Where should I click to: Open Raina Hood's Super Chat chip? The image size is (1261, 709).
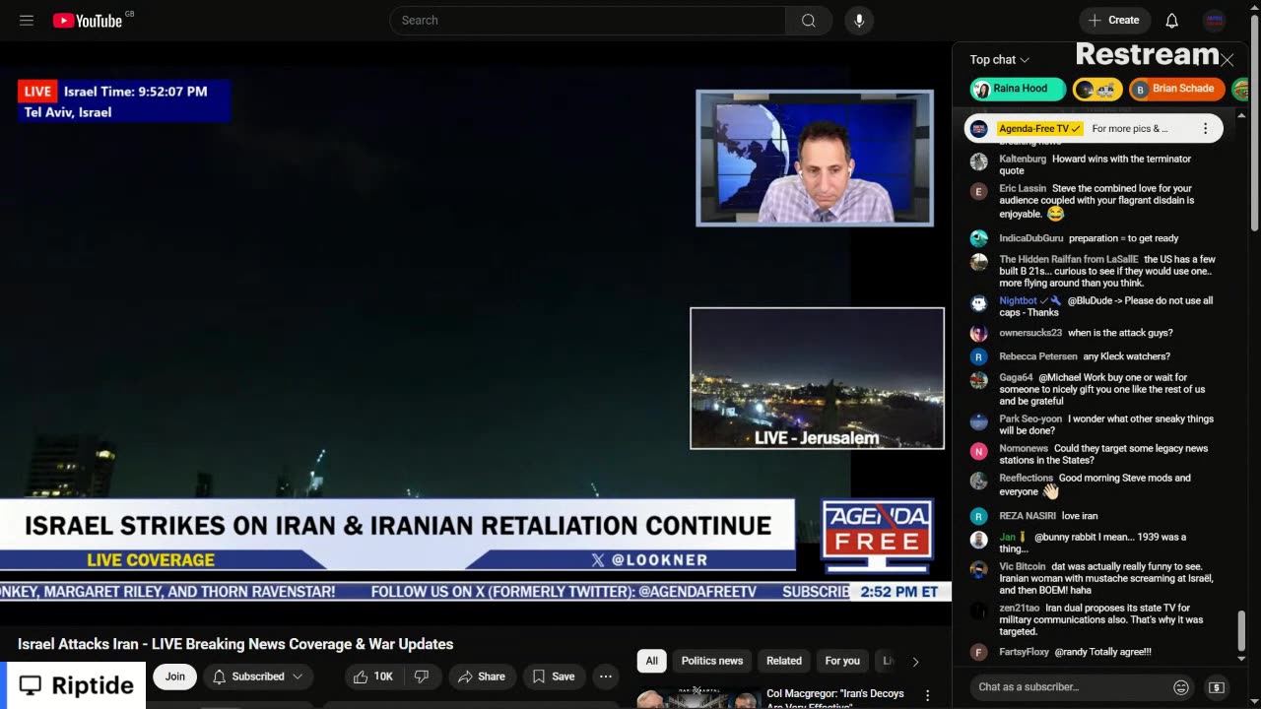point(1018,89)
